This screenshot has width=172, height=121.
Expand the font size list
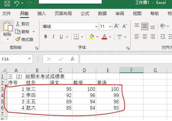(110, 27)
